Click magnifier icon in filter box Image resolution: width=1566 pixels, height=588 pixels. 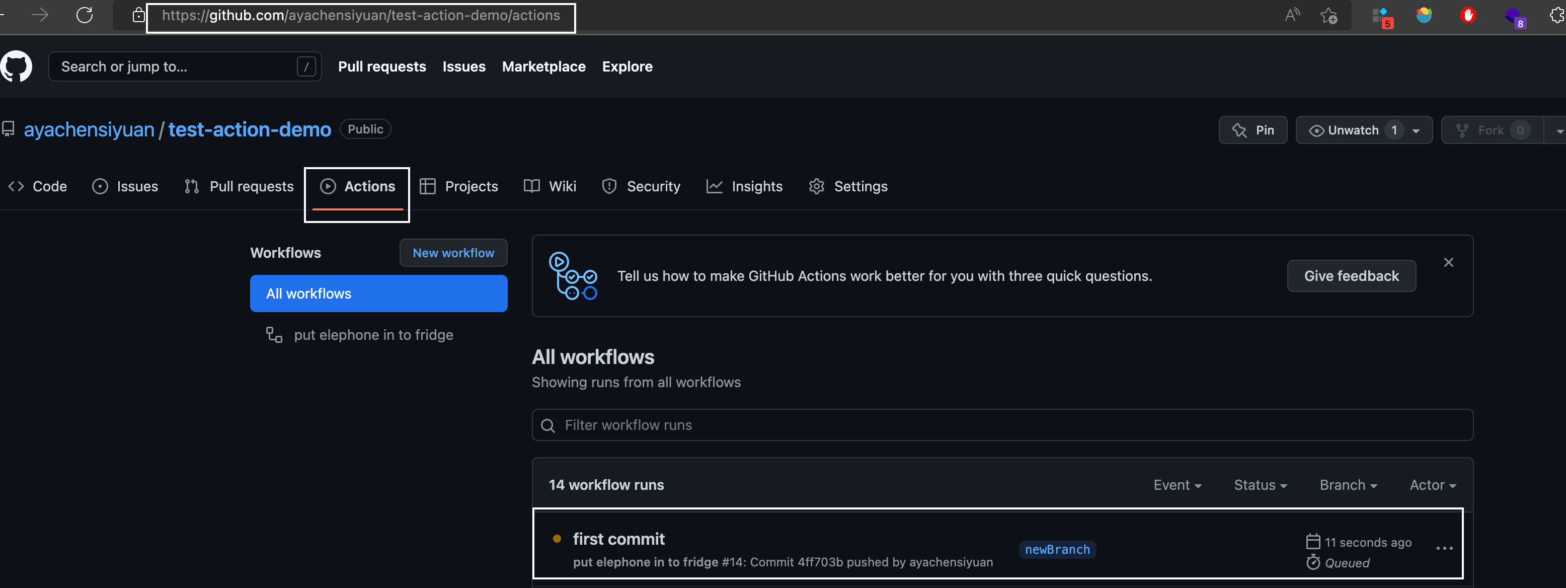tap(547, 425)
